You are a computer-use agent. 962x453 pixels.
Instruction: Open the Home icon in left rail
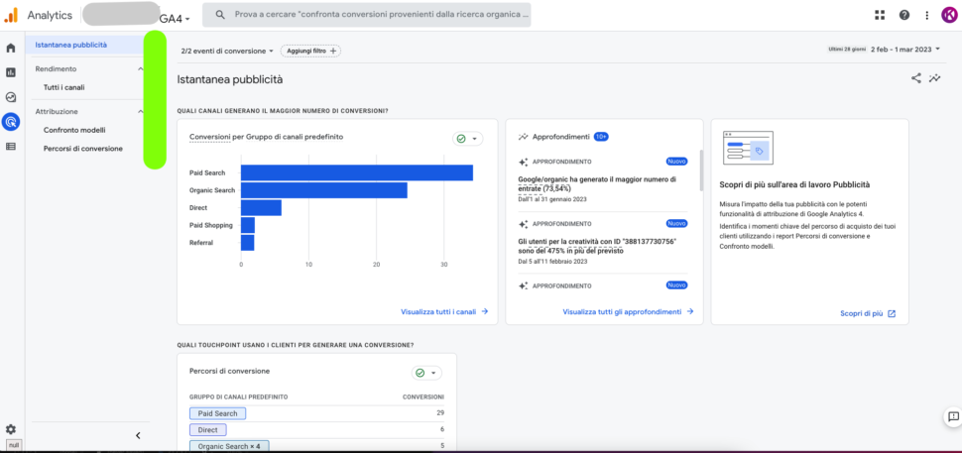click(11, 48)
